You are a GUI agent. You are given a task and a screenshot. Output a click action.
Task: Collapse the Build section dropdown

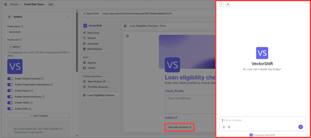coord(87,57)
